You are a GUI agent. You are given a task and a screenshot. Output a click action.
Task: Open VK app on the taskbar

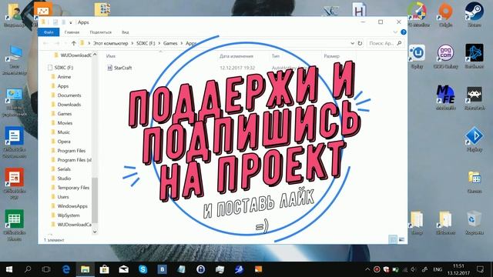click(162, 269)
